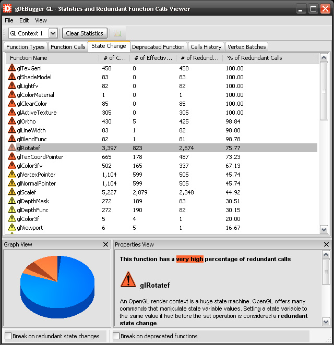The width and height of the screenshot is (334, 345).
Task: Select the glVertexPointer function name
Action: point(36,175)
